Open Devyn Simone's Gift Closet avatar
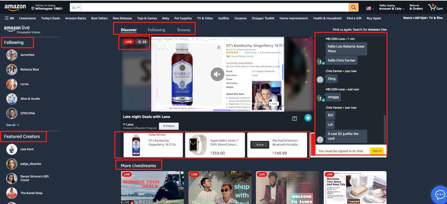 12,178
